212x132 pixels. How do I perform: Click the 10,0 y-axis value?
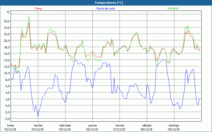pos(6,73)
